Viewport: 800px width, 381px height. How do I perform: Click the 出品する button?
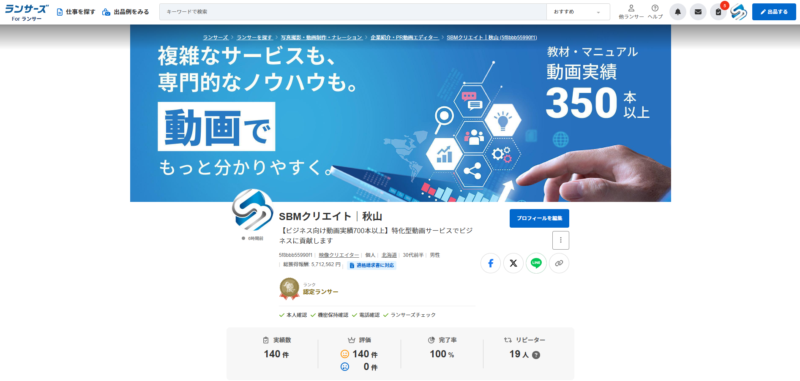(774, 12)
